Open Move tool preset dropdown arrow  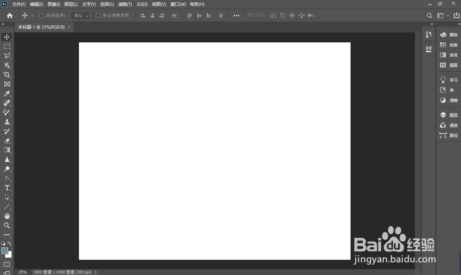tap(33, 16)
